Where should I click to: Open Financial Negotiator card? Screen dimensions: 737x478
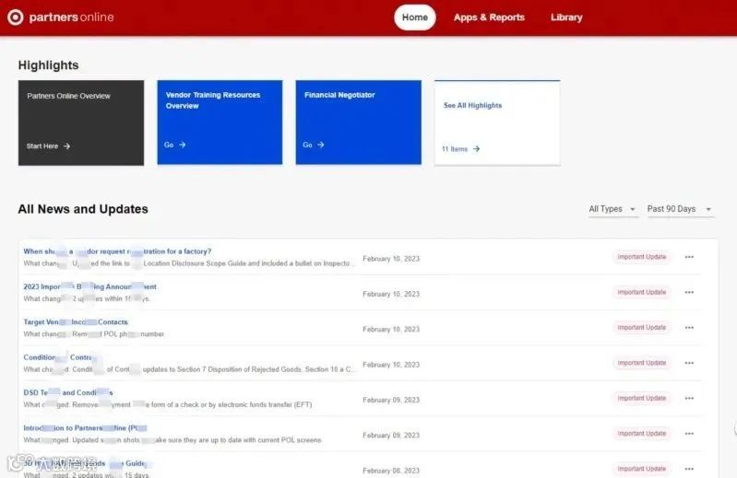(358, 122)
